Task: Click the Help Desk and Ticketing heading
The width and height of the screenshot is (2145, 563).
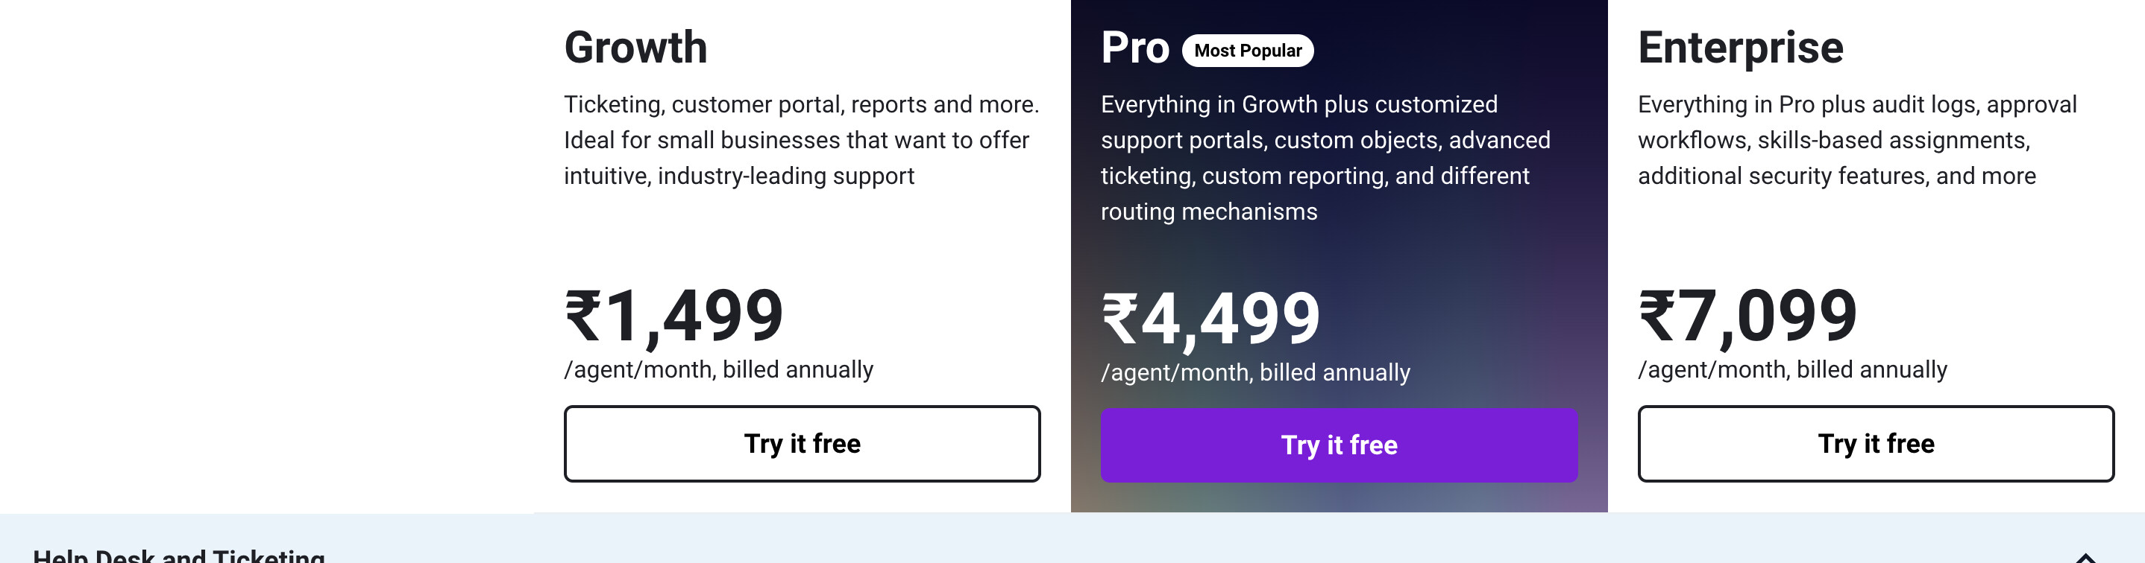Action: coord(179,556)
